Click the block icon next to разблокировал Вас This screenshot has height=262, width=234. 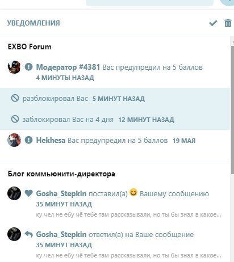click(x=15, y=98)
